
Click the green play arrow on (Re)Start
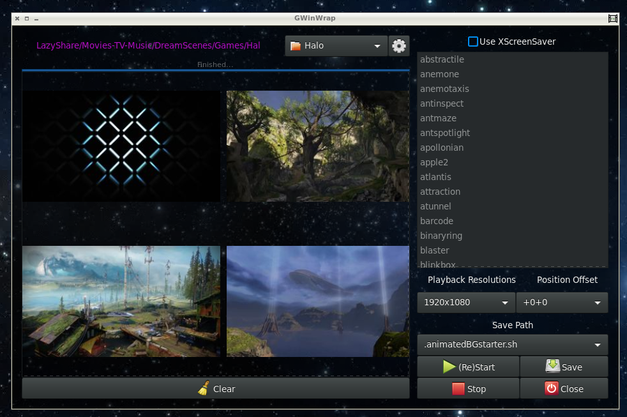449,367
